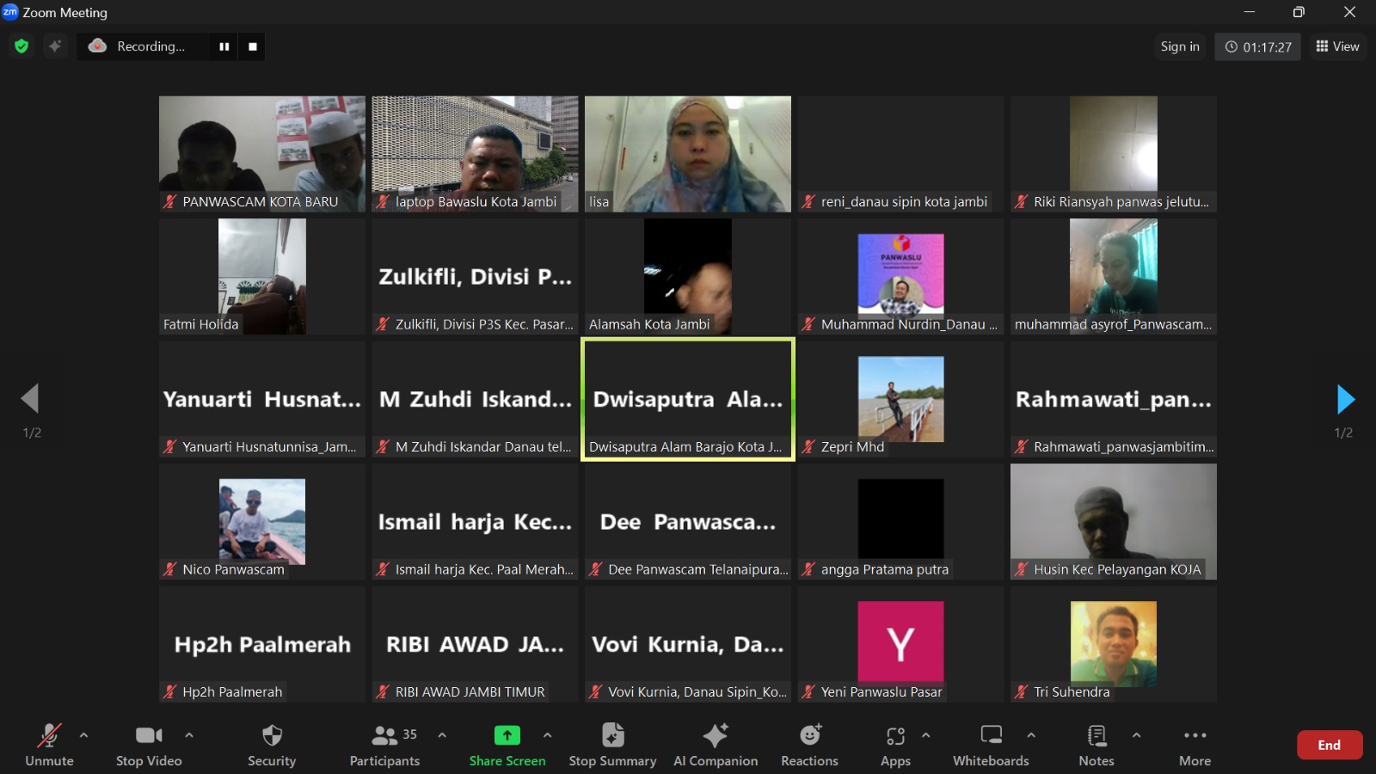Open the View menu
Viewport: 1376px width, 774px height.
click(x=1337, y=46)
